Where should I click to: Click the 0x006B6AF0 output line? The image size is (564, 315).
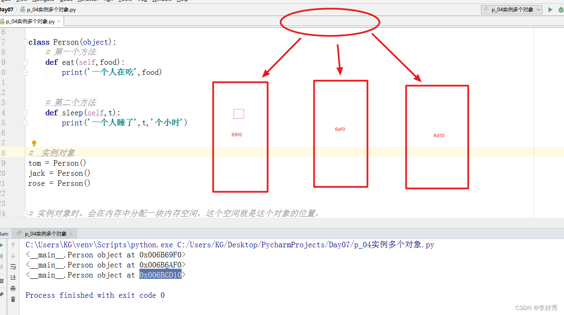pyautogui.click(x=105, y=265)
